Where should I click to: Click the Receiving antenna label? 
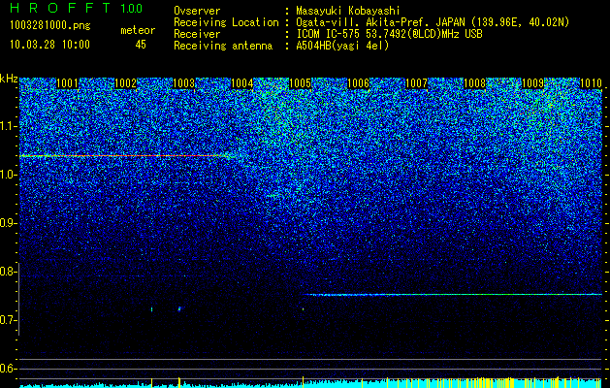coord(223,46)
